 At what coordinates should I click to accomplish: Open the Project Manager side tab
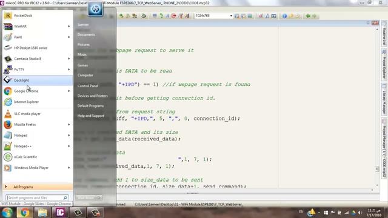tap(384, 149)
